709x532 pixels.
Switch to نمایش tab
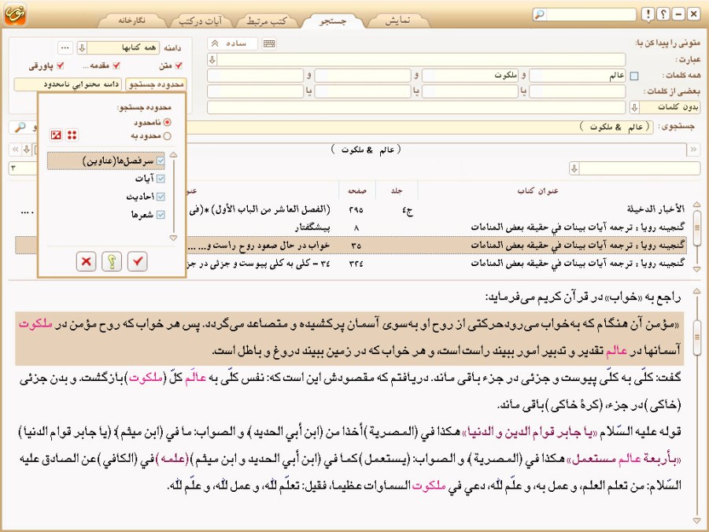point(397,20)
